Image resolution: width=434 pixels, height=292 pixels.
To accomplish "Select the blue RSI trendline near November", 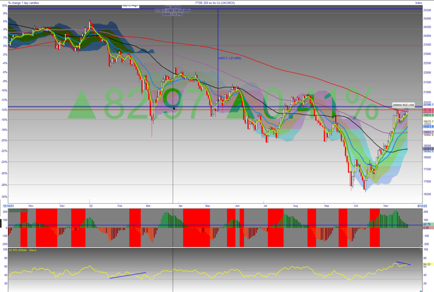I will 403,263.
